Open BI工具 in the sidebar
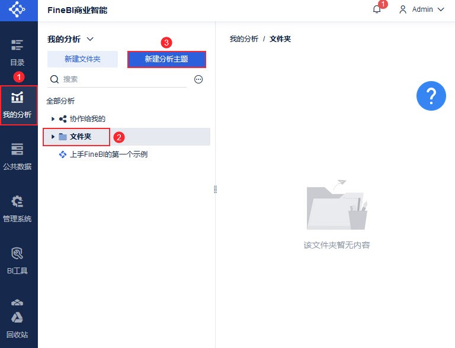 pyautogui.click(x=18, y=260)
